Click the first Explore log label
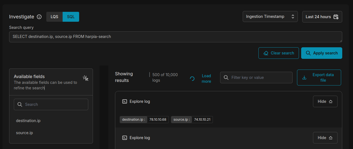 click(x=140, y=101)
